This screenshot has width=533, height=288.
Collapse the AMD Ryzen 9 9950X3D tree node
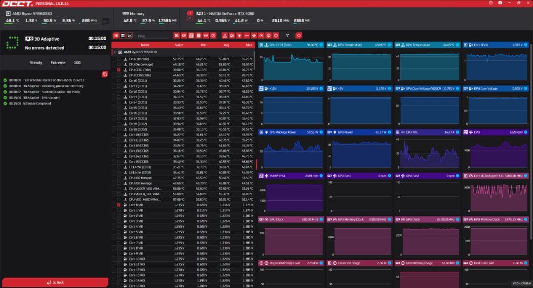(115, 52)
